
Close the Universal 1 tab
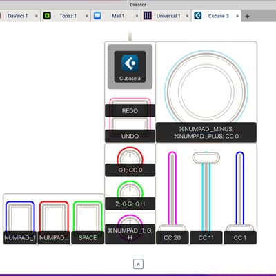click(x=187, y=16)
